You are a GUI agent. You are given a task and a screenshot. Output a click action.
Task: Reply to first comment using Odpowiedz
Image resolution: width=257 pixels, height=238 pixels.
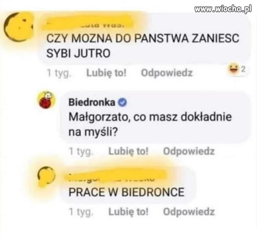[167, 73]
